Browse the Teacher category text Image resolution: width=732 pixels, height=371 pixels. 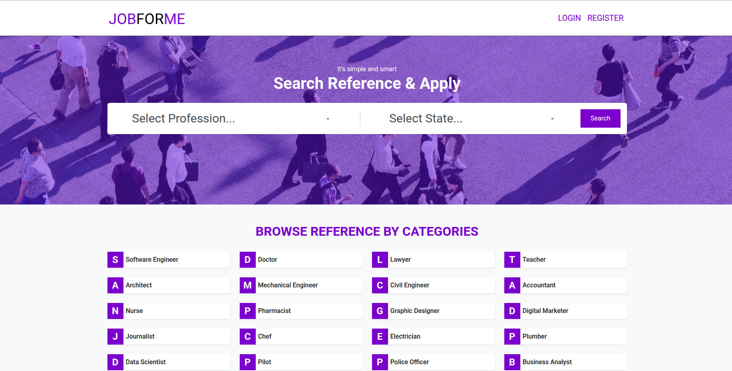(534, 260)
